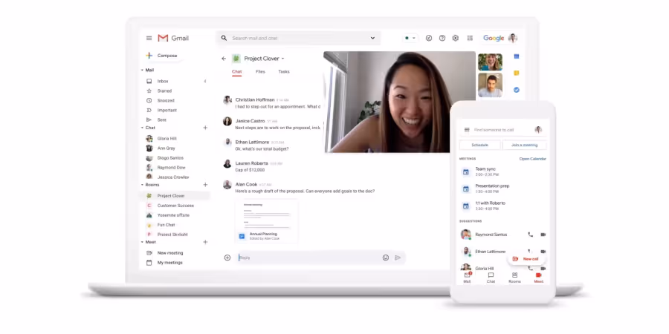The width and height of the screenshot is (669, 334).
Task: Open the Open Calendar link
Action: pyautogui.click(x=532, y=159)
